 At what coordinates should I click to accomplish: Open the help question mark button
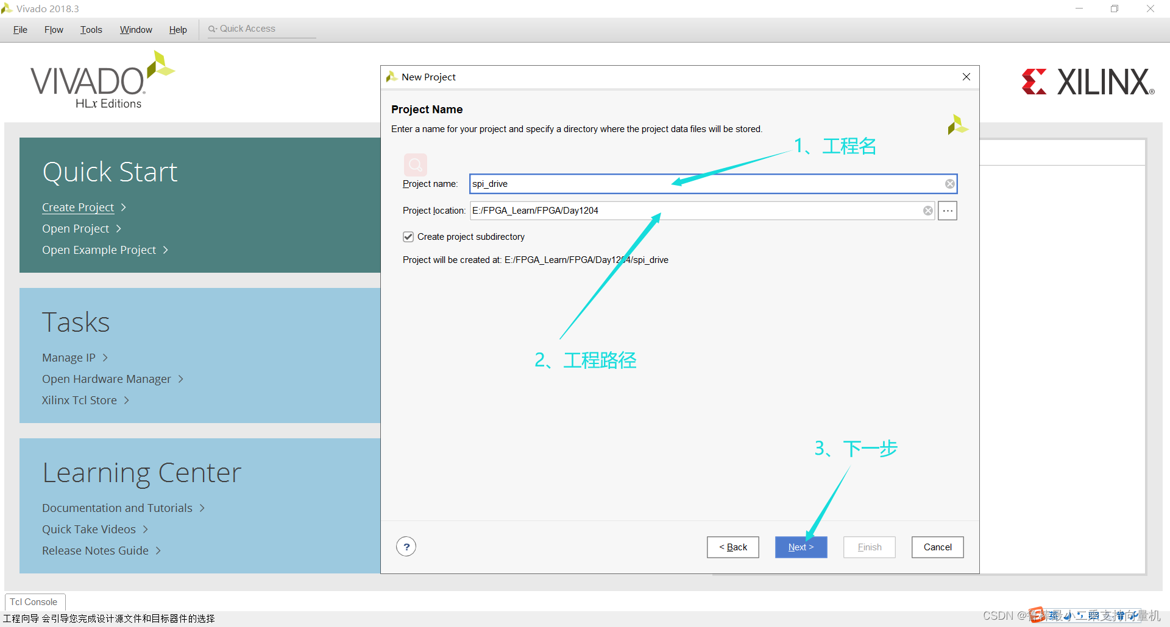[x=406, y=547]
